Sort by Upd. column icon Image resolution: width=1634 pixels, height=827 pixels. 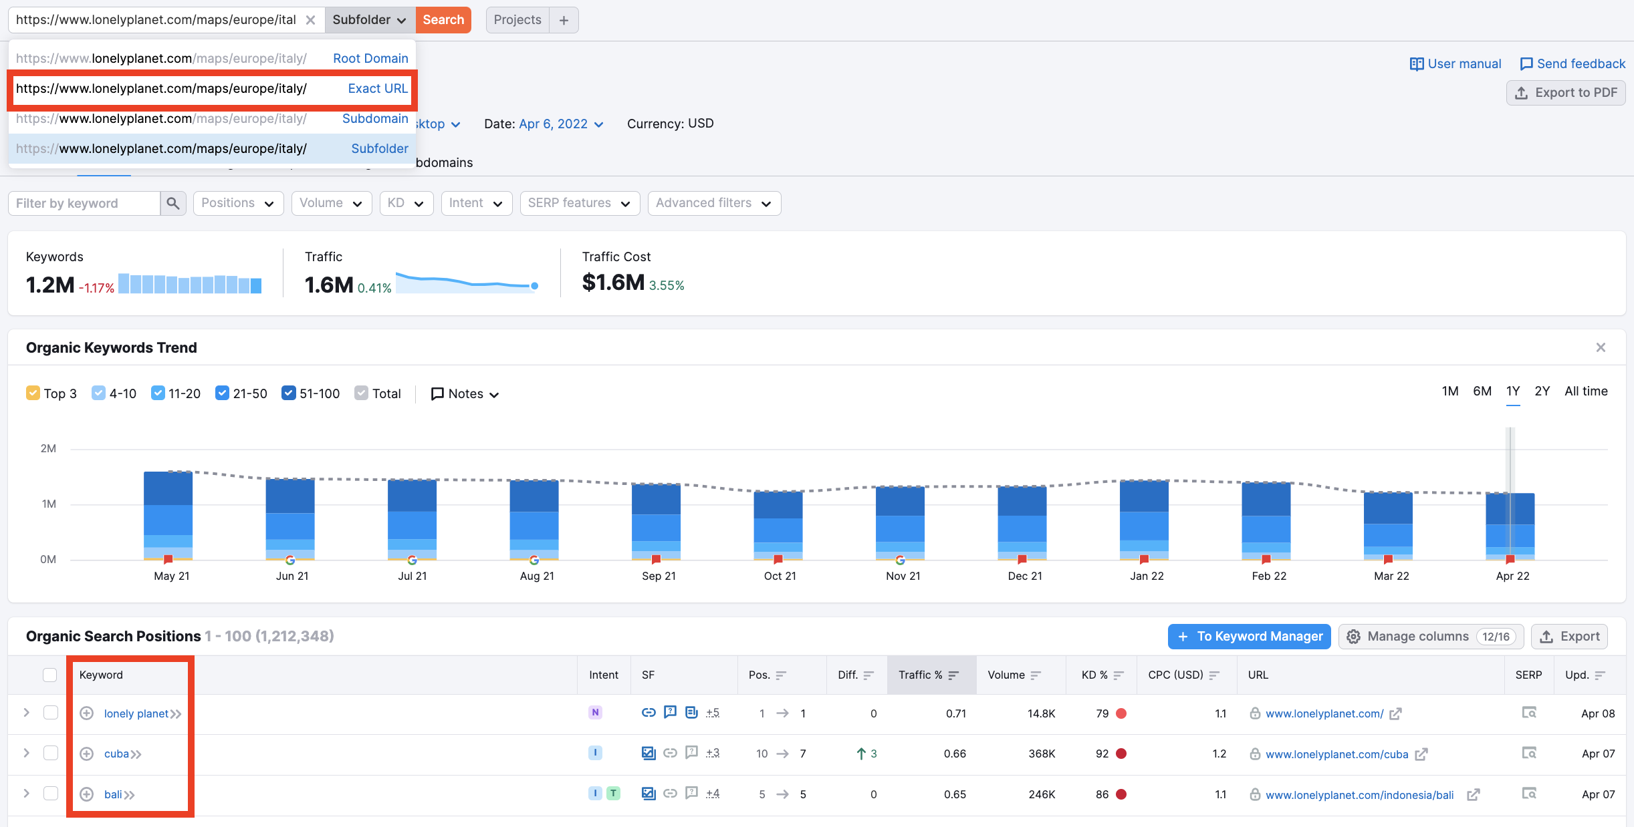1600,675
